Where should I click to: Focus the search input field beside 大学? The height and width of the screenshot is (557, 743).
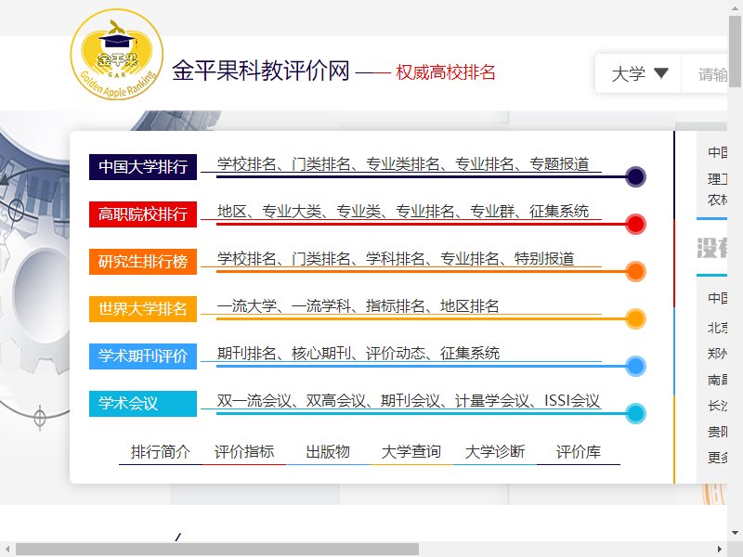(705, 73)
